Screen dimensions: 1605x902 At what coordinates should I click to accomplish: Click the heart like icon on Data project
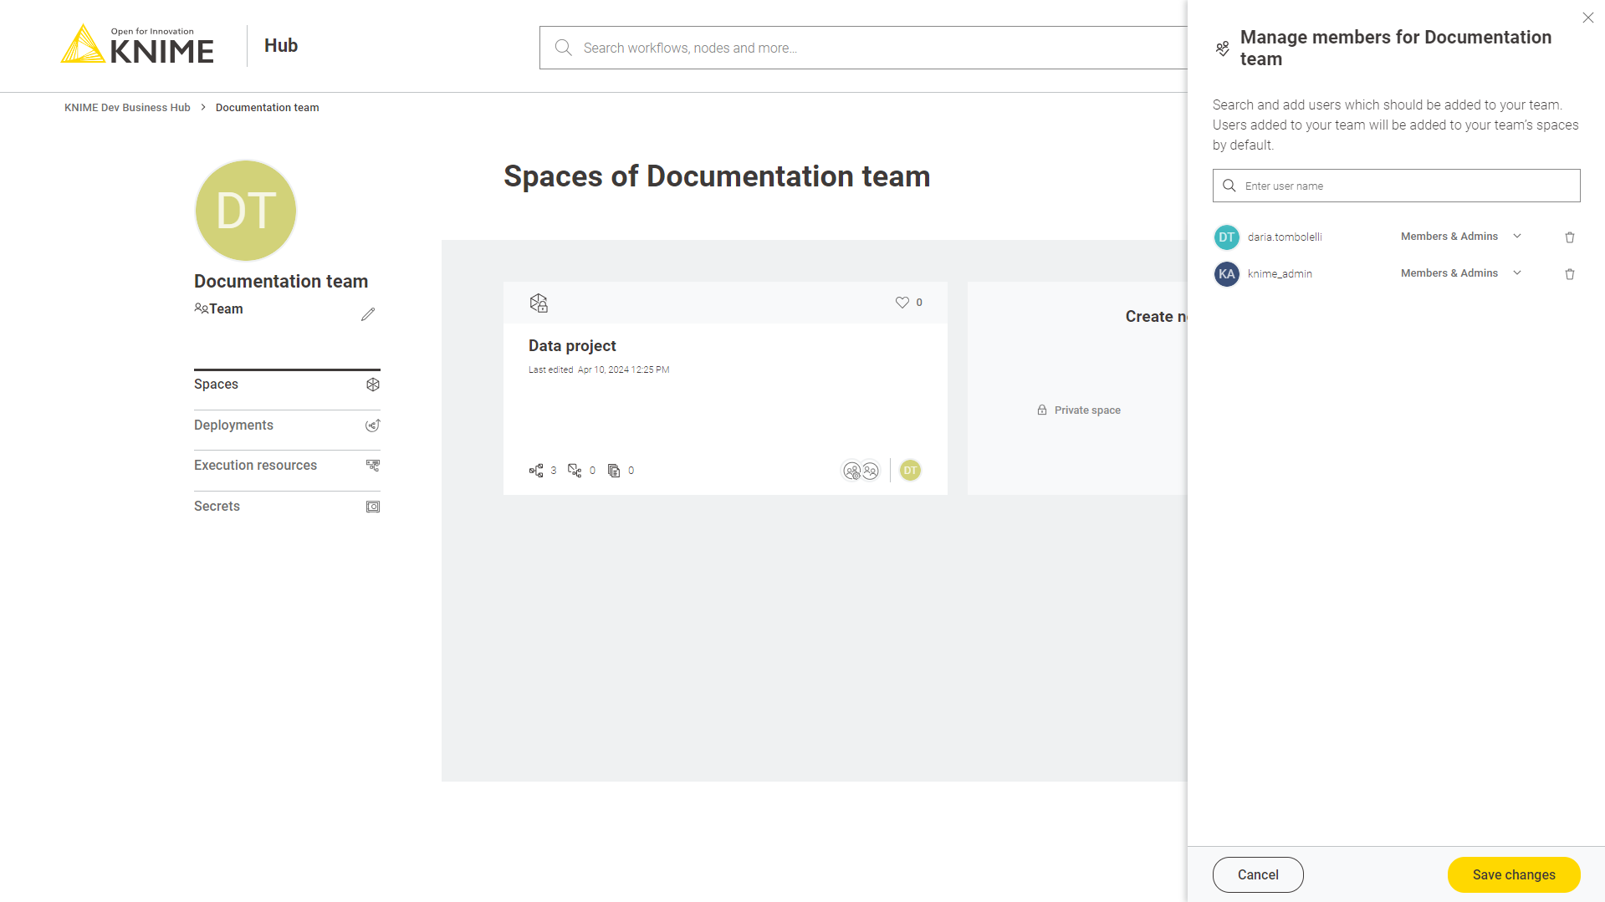click(x=902, y=303)
